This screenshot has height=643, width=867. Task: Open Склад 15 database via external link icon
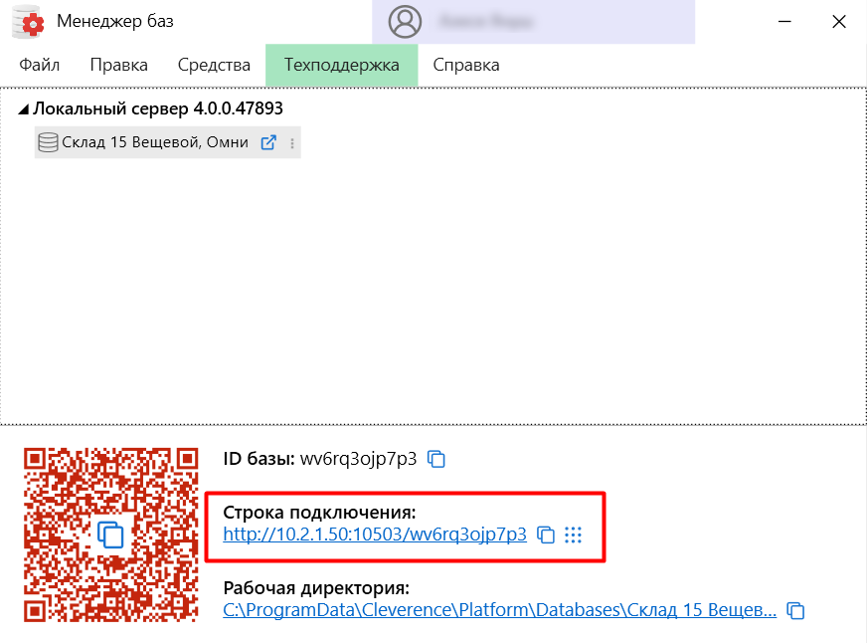(x=267, y=142)
